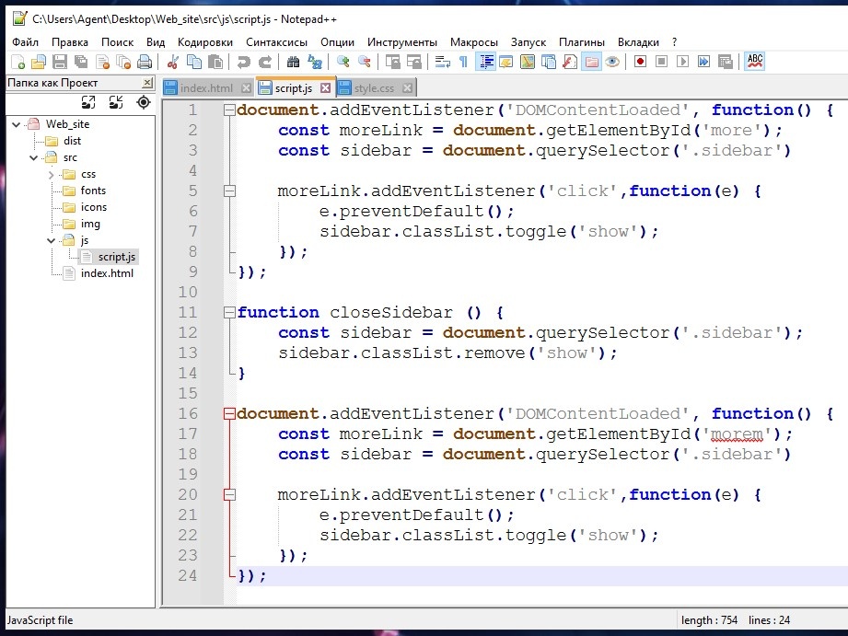Switch to the style.css tab

tap(373, 88)
